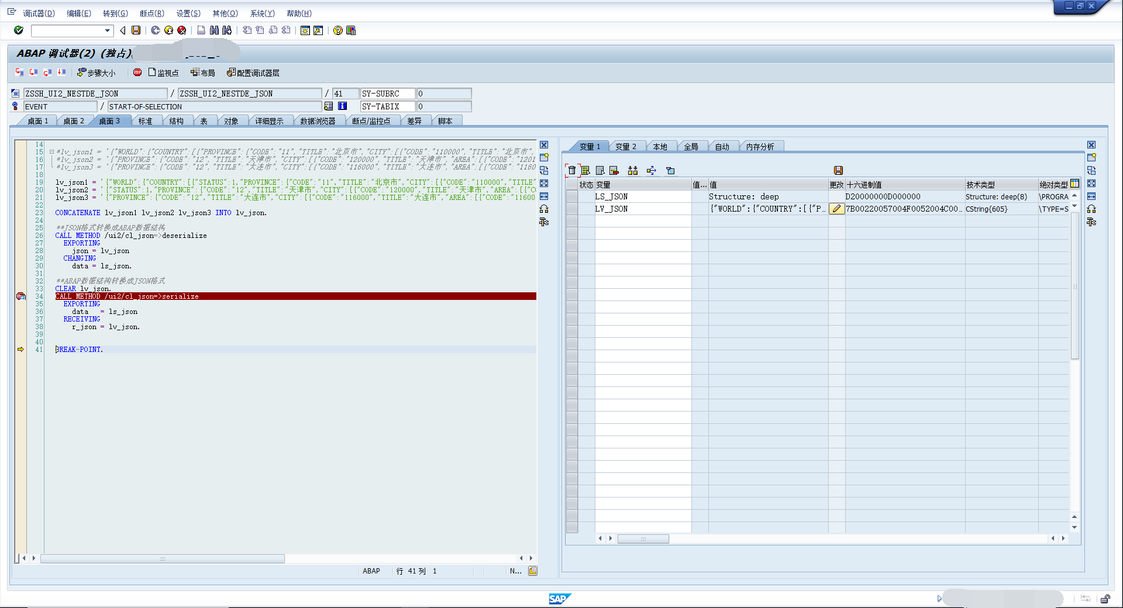Click the variables table scroll down arrow
The height and width of the screenshot is (608, 1123).
1074,527
